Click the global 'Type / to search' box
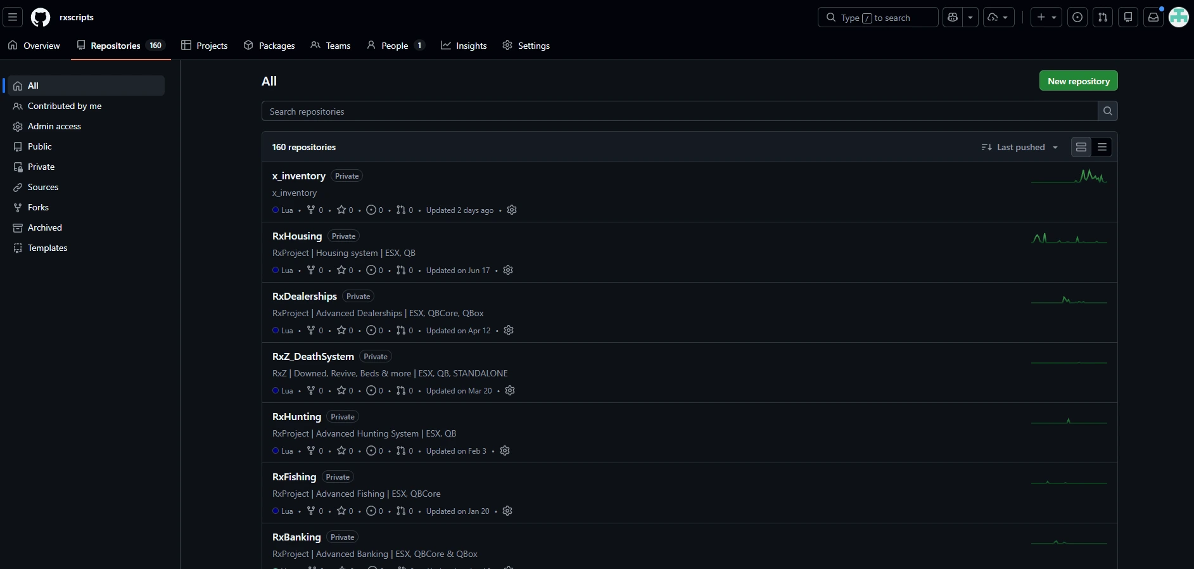 tap(878, 17)
